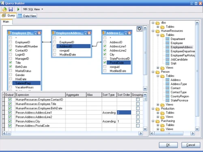Uncheck the City field in Address table
203x152 pixels.
point(105,54)
